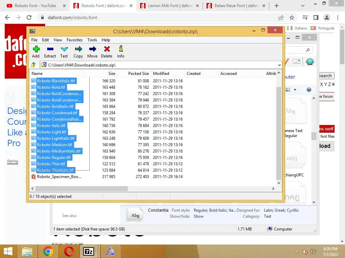Select Roboto-Medium.ttf file
The image size is (345, 258).
coord(55,144)
